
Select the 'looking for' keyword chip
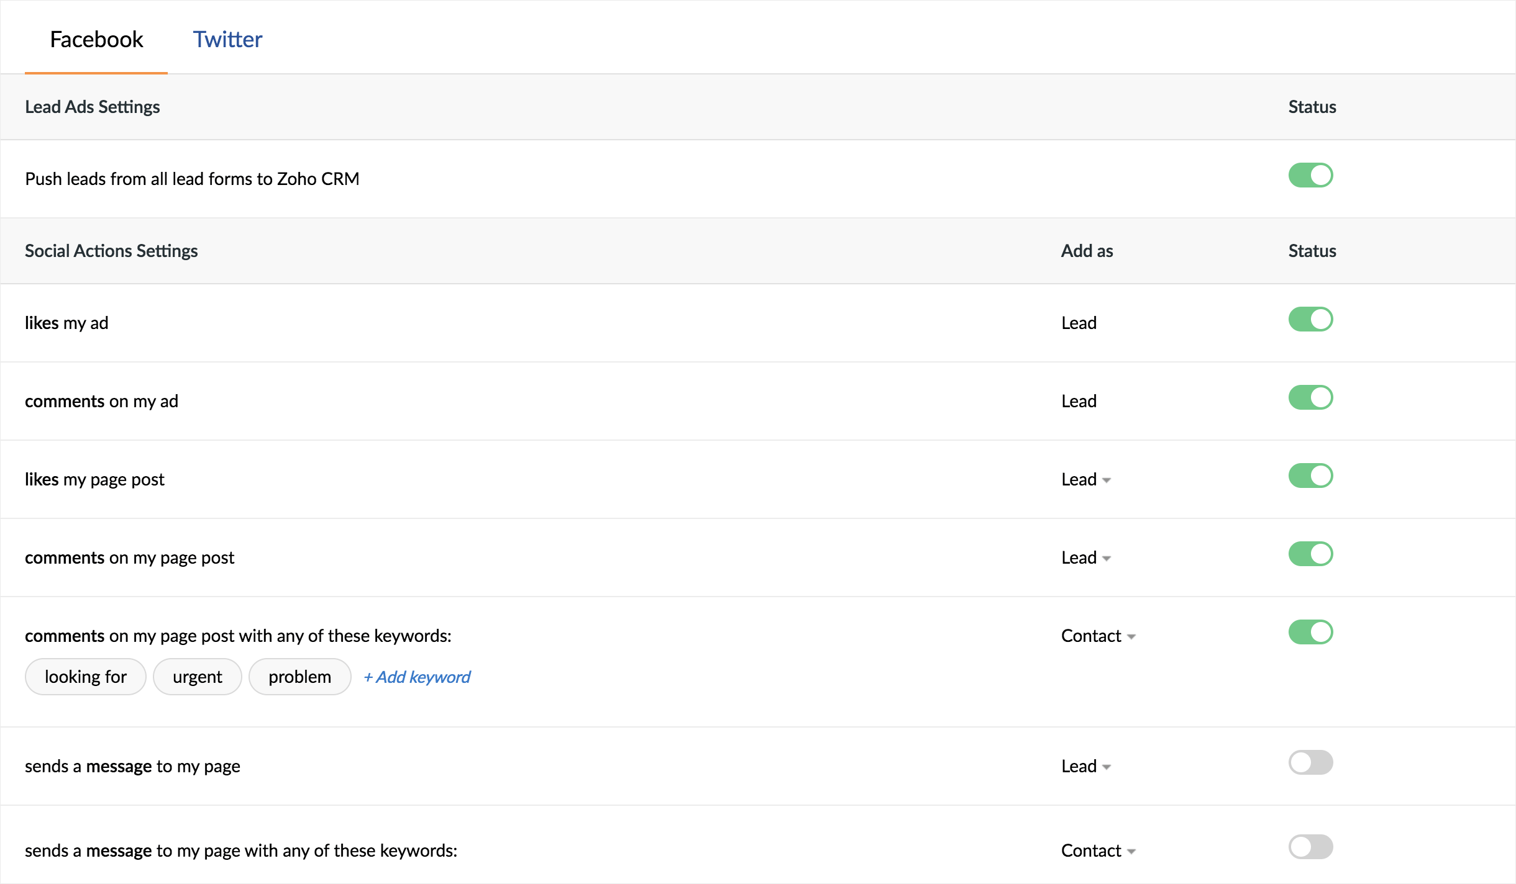coord(86,677)
